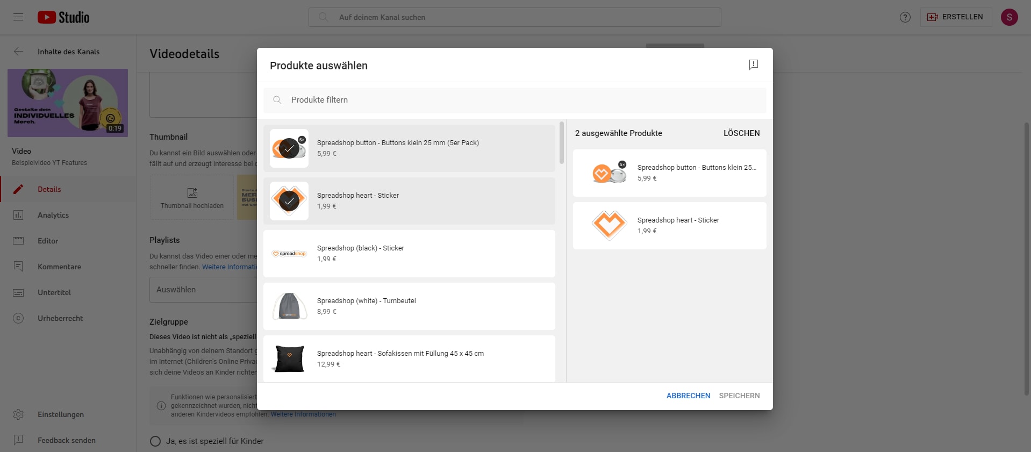Click the Produkte filtern search field

point(515,100)
